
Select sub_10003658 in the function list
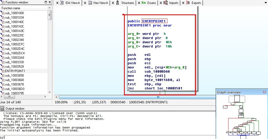coord(14,76)
